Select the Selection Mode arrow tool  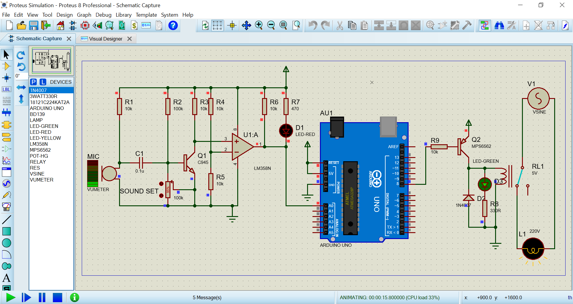point(6,55)
